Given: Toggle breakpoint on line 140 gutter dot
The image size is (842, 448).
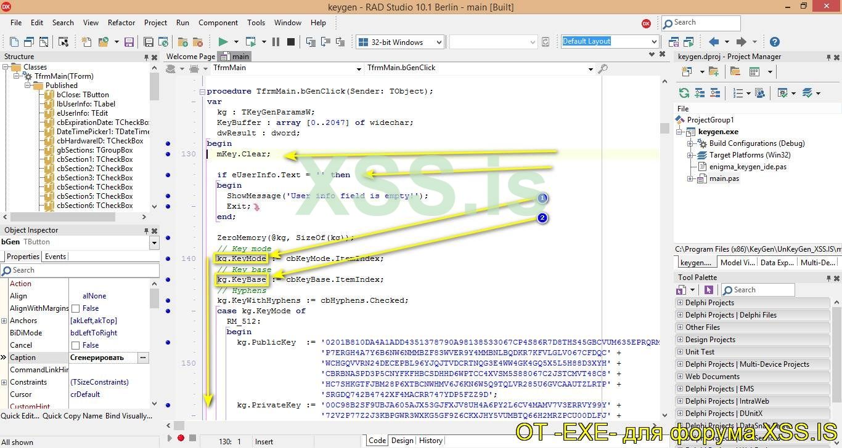Looking at the screenshot, I should click(168, 258).
